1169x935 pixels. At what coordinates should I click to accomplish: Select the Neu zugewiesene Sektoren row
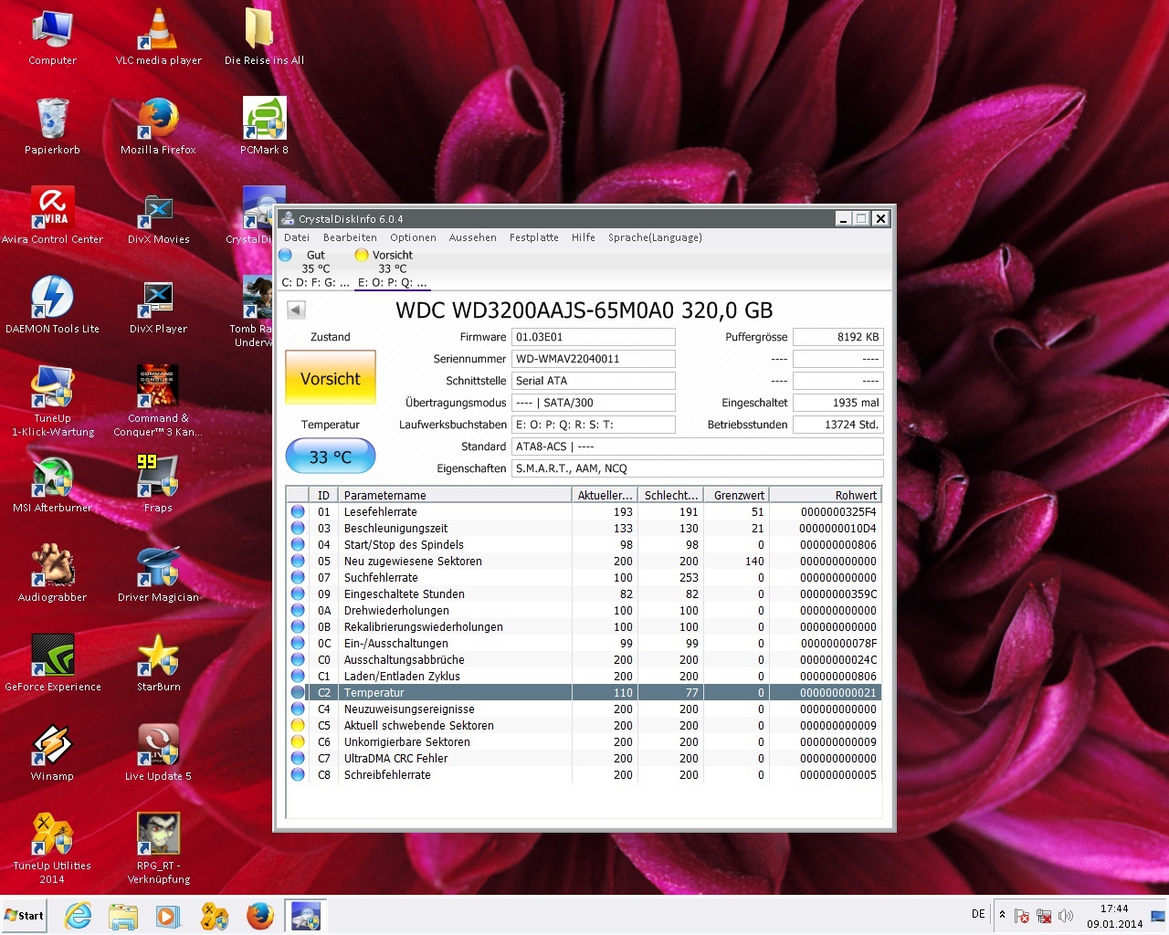[x=584, y=562]
